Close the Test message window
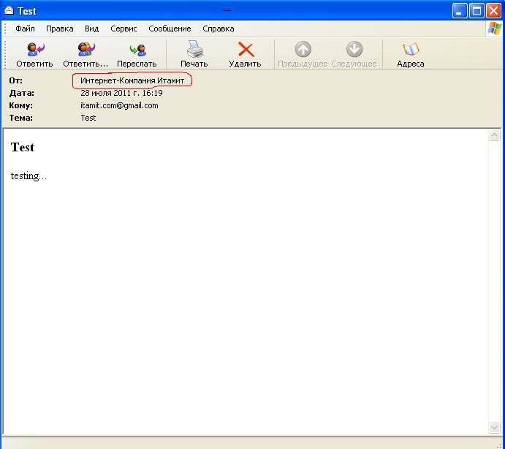505x449 pixels. pos(493,11)
